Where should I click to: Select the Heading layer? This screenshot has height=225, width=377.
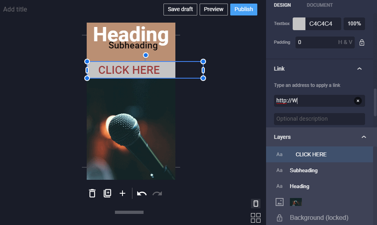(x=319, y=186)
